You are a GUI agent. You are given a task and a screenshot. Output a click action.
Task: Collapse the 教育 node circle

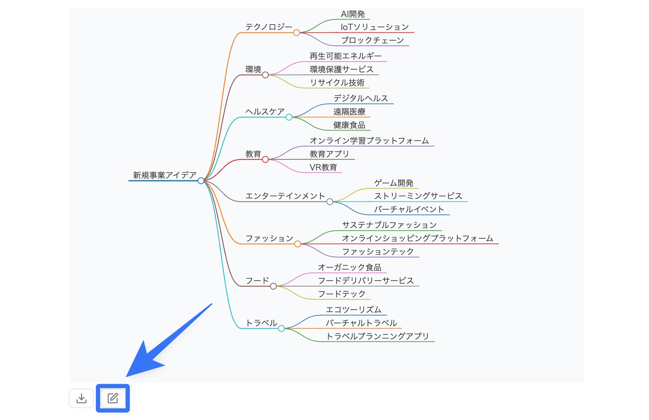coord(265,159)
